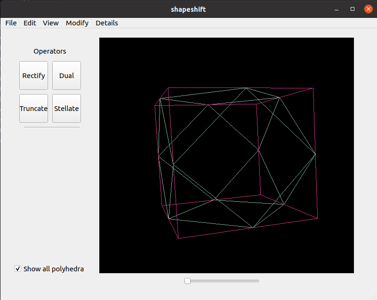This screenshot has width=377, height=300.
Task: Apply the Rectify operator
Action: tap(33, 76)
